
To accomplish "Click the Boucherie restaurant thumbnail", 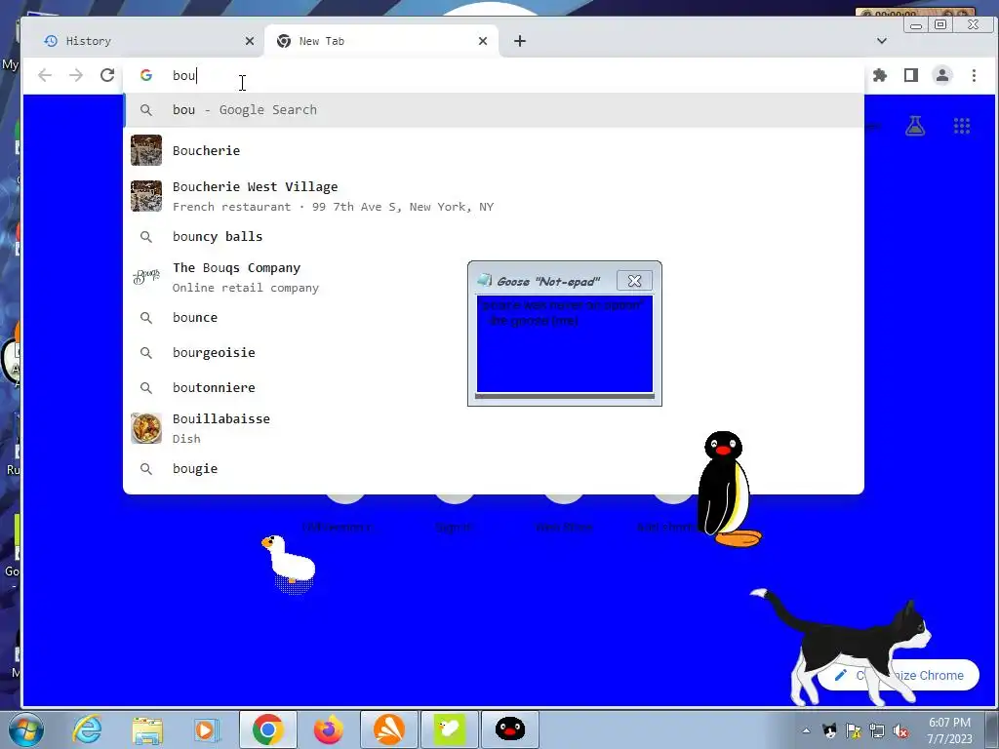I will 146,150.
